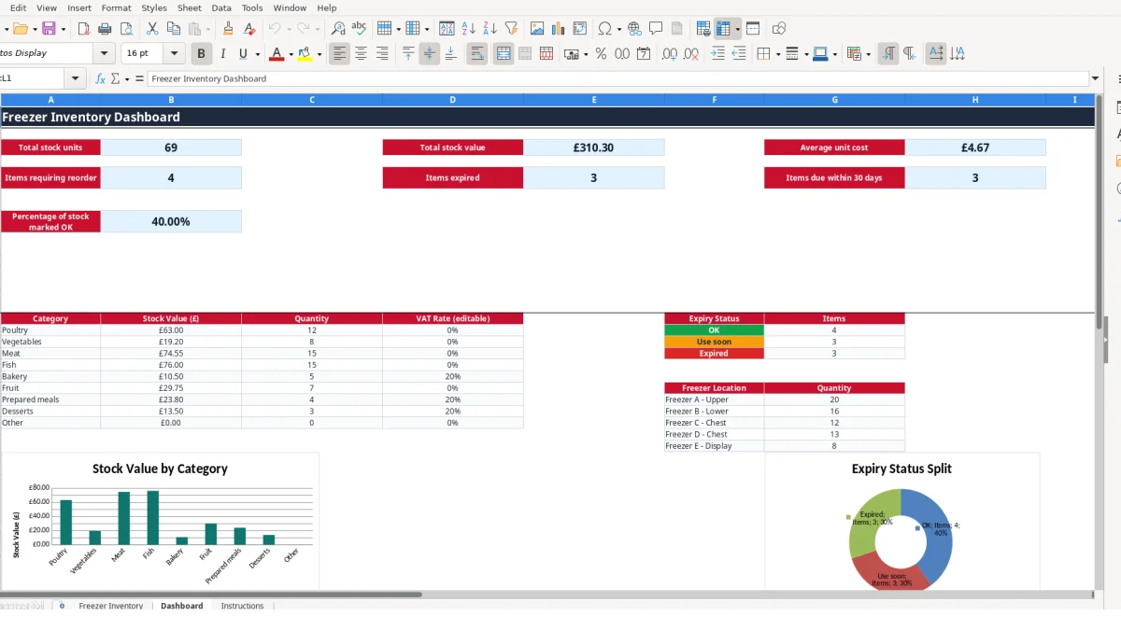Open the Data menu
Screen dimensions: 1121x630
(x=221, y=7)
